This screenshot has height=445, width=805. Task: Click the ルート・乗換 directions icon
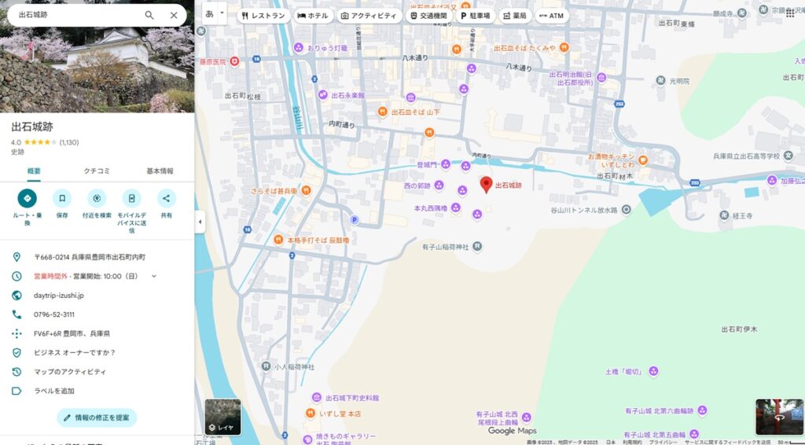28,198
